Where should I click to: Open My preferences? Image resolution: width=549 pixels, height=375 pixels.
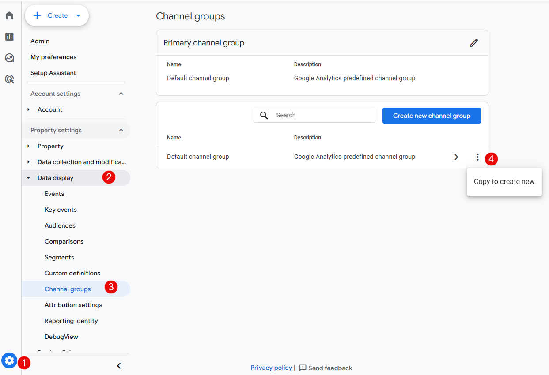coord(53,57)
